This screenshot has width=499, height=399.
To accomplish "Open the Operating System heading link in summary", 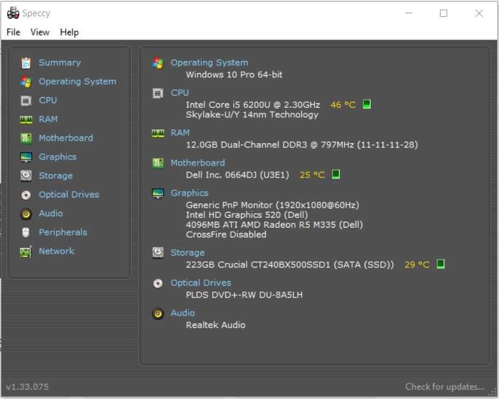I will click(209, 63).
